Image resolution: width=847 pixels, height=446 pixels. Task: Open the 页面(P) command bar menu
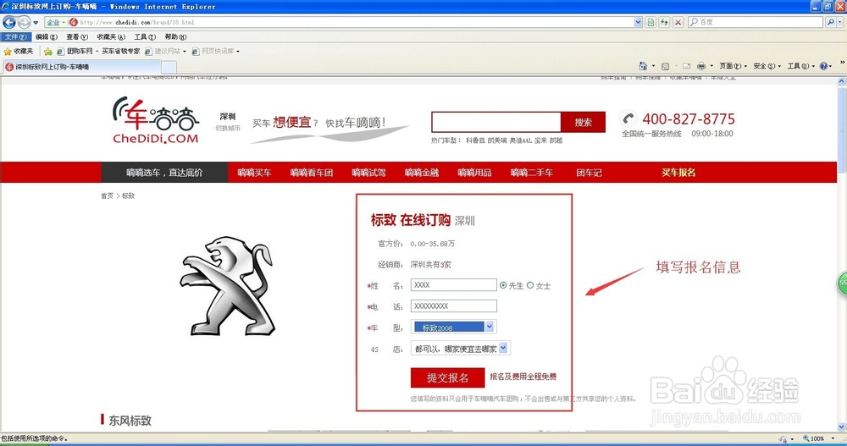coord(733,66)
